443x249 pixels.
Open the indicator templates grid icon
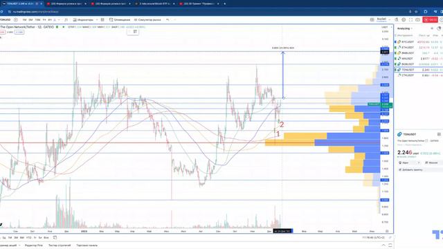pos(102,20)
